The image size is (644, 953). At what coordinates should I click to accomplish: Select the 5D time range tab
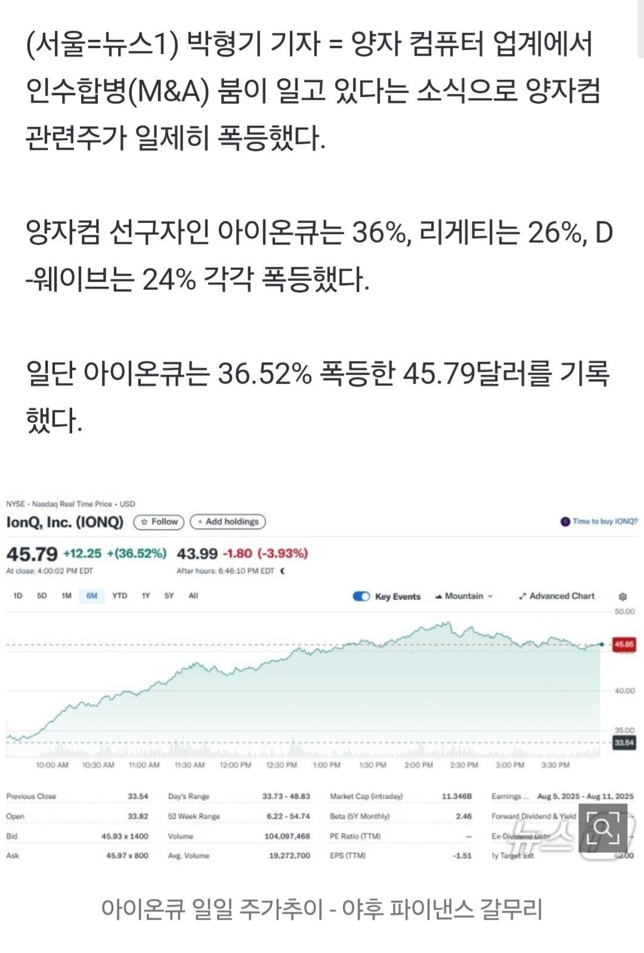(x=42, y=596)
